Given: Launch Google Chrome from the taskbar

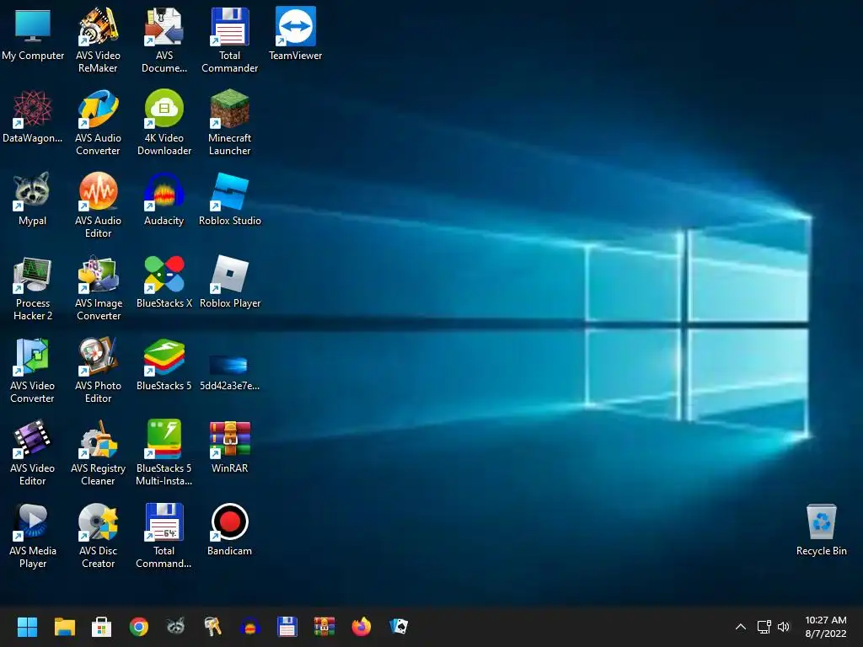Looking at the screenshot, I should point(139,627).
